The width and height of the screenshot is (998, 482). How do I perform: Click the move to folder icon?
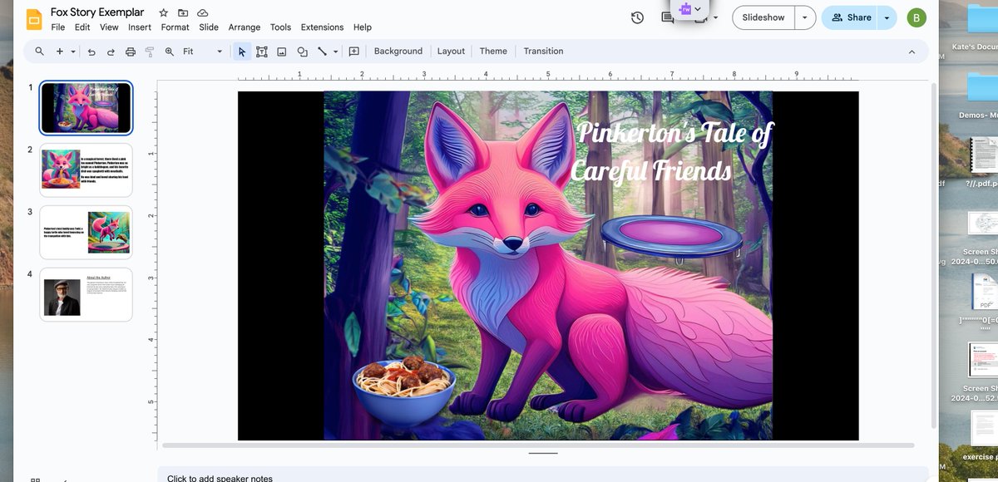pos(183,12)
